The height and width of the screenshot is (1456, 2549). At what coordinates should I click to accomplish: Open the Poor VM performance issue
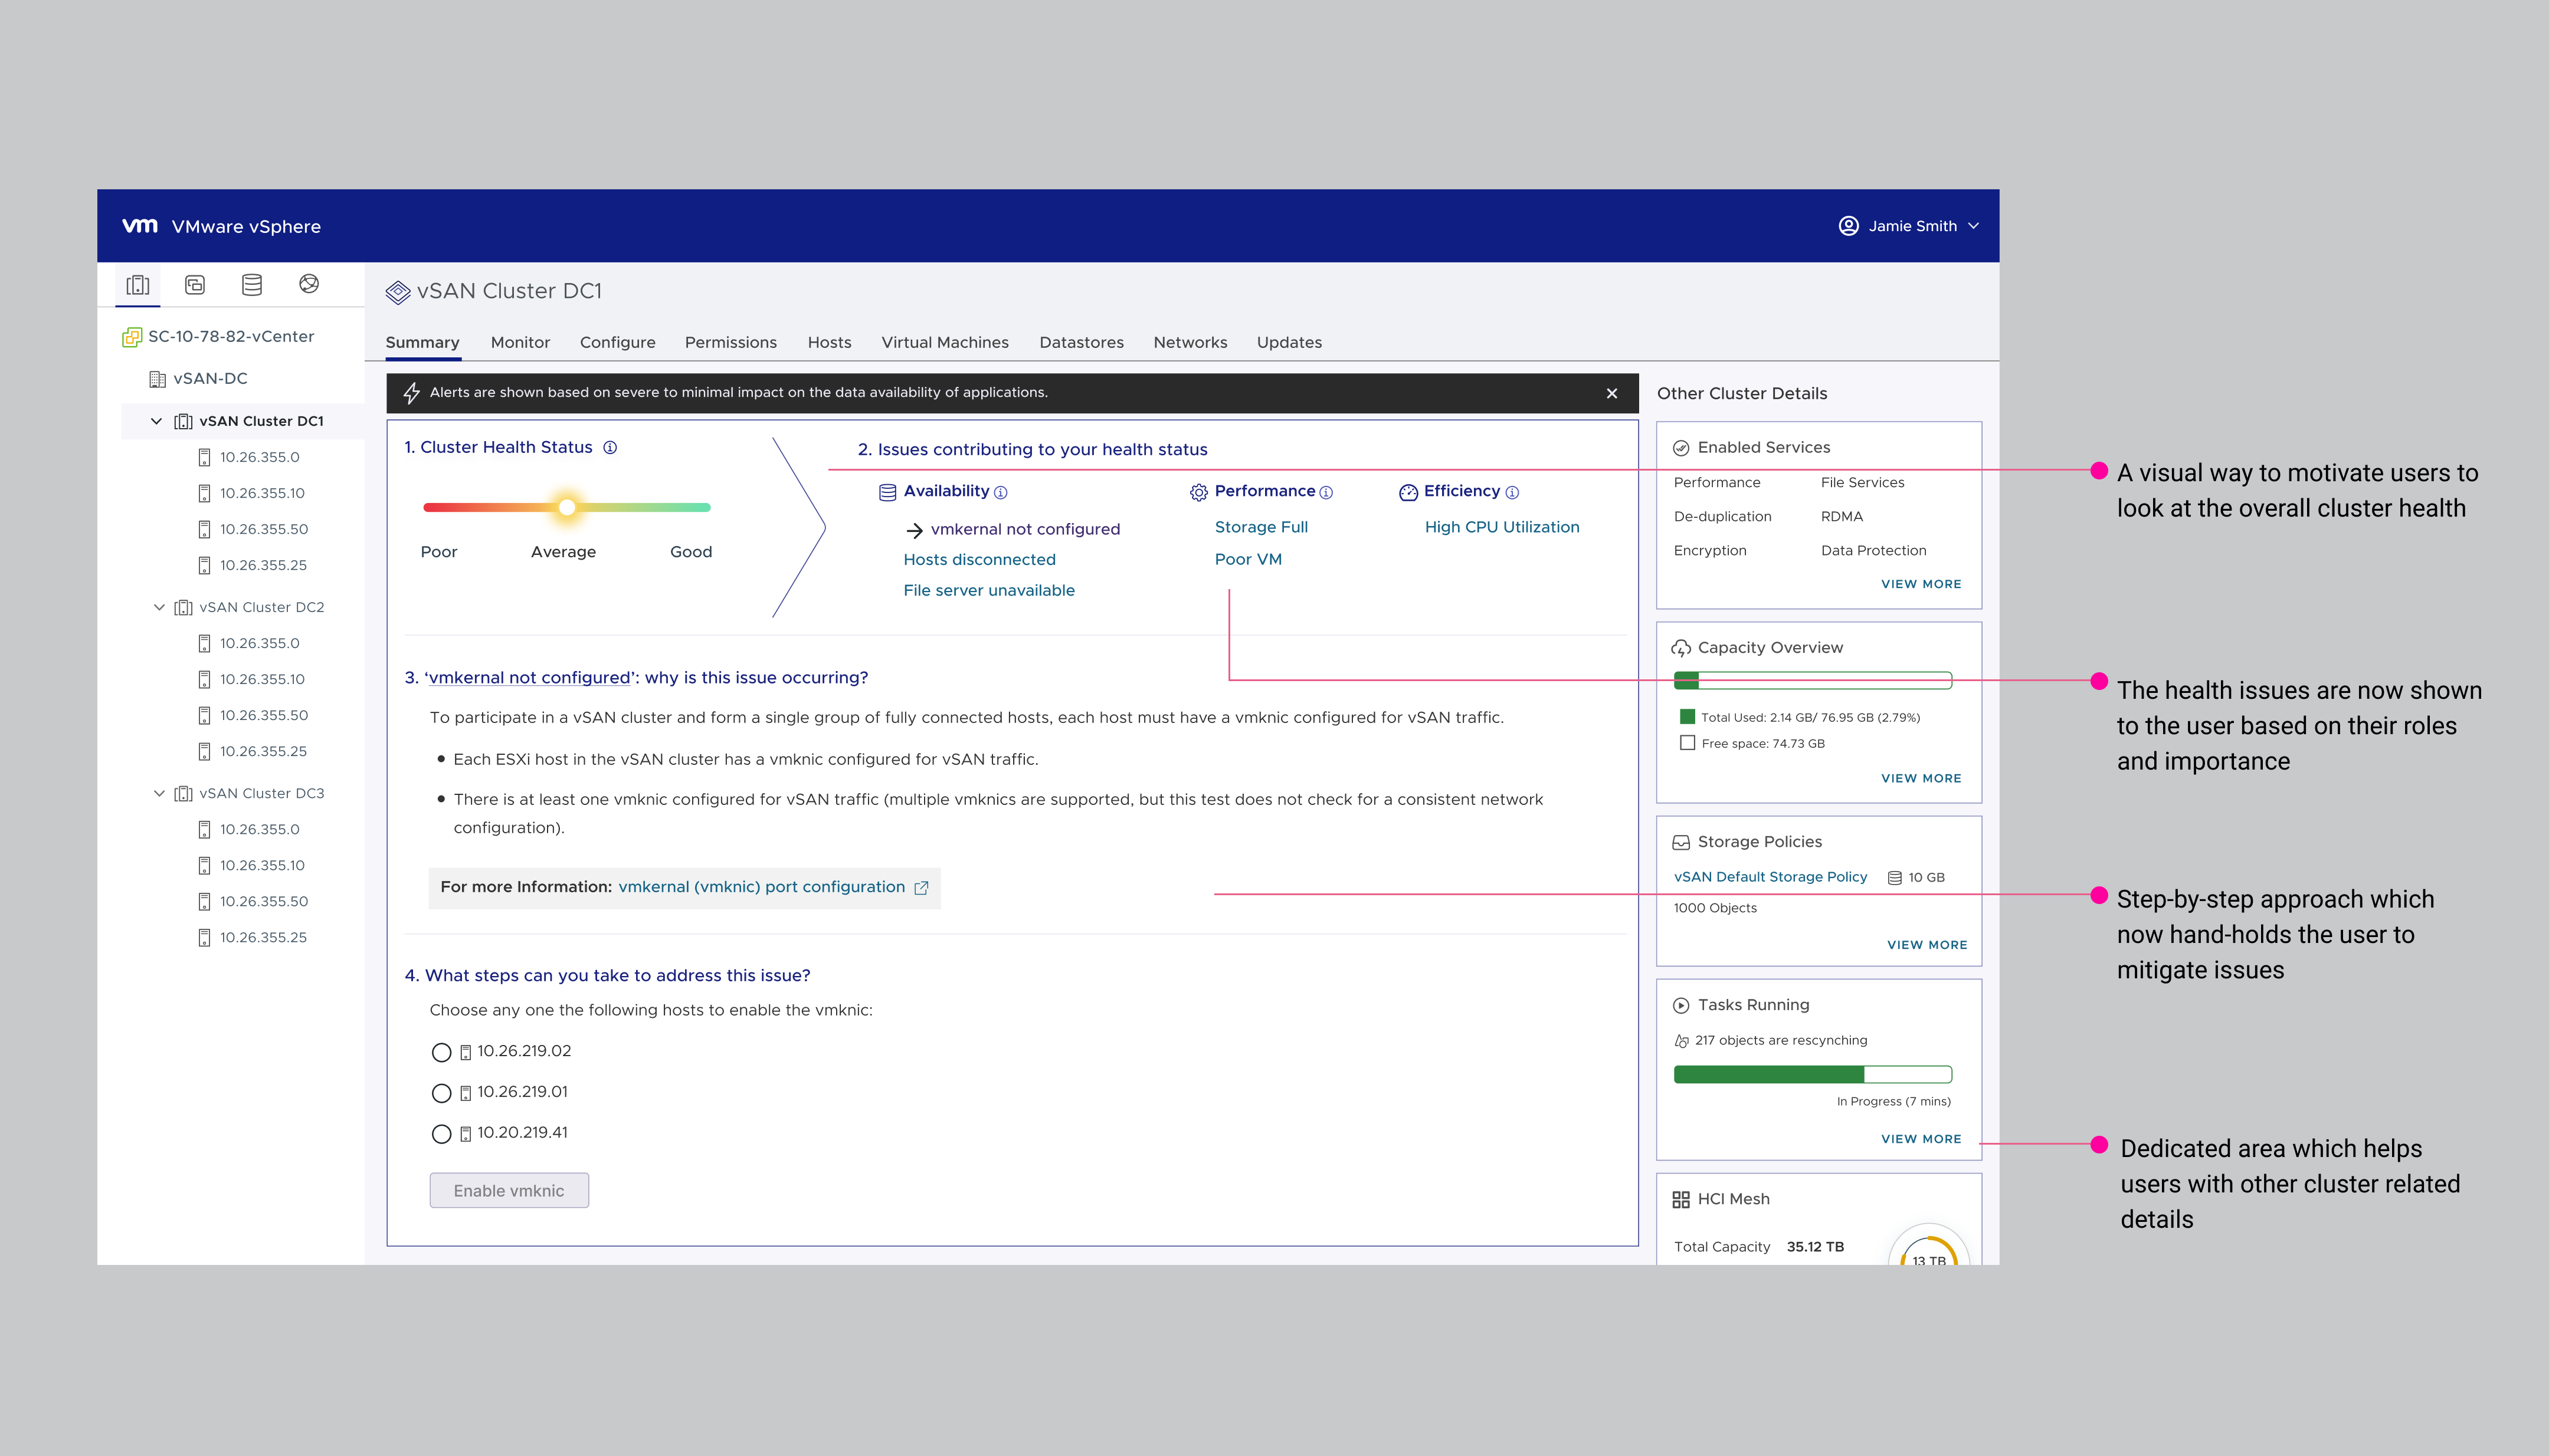[1247, 559]
